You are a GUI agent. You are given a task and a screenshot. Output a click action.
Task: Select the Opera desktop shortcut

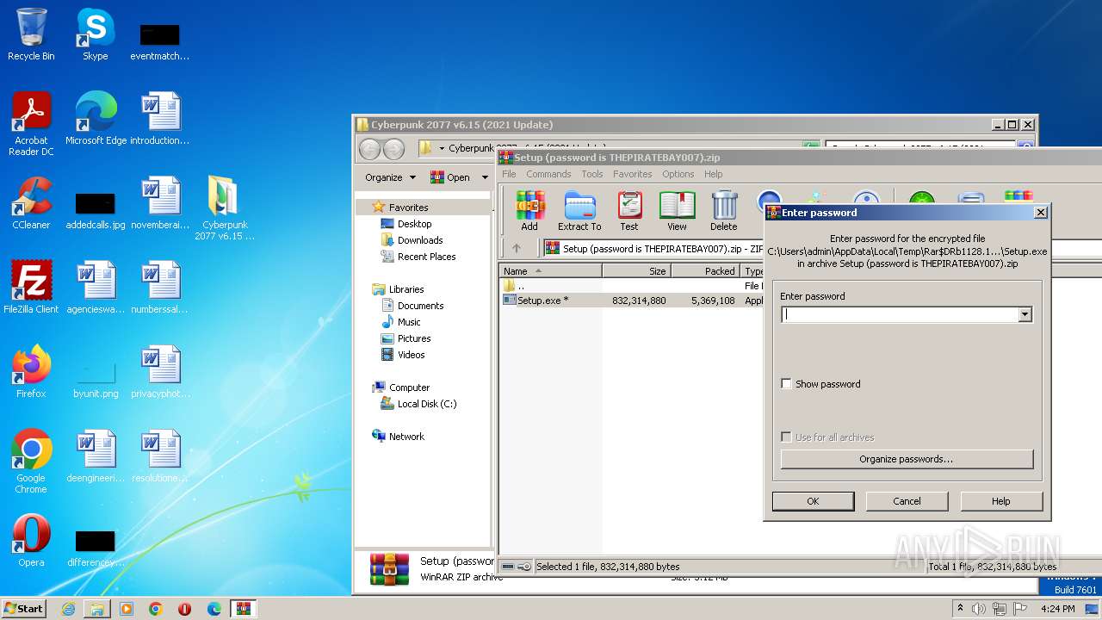(x=31, y=541)
